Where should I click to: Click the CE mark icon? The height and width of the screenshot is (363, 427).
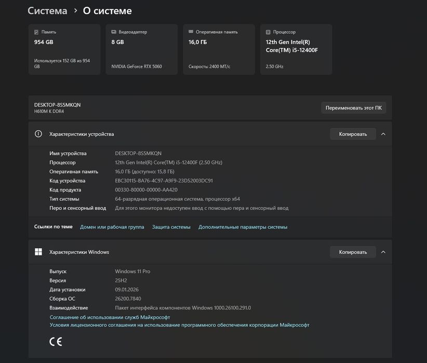click(56, 342)
